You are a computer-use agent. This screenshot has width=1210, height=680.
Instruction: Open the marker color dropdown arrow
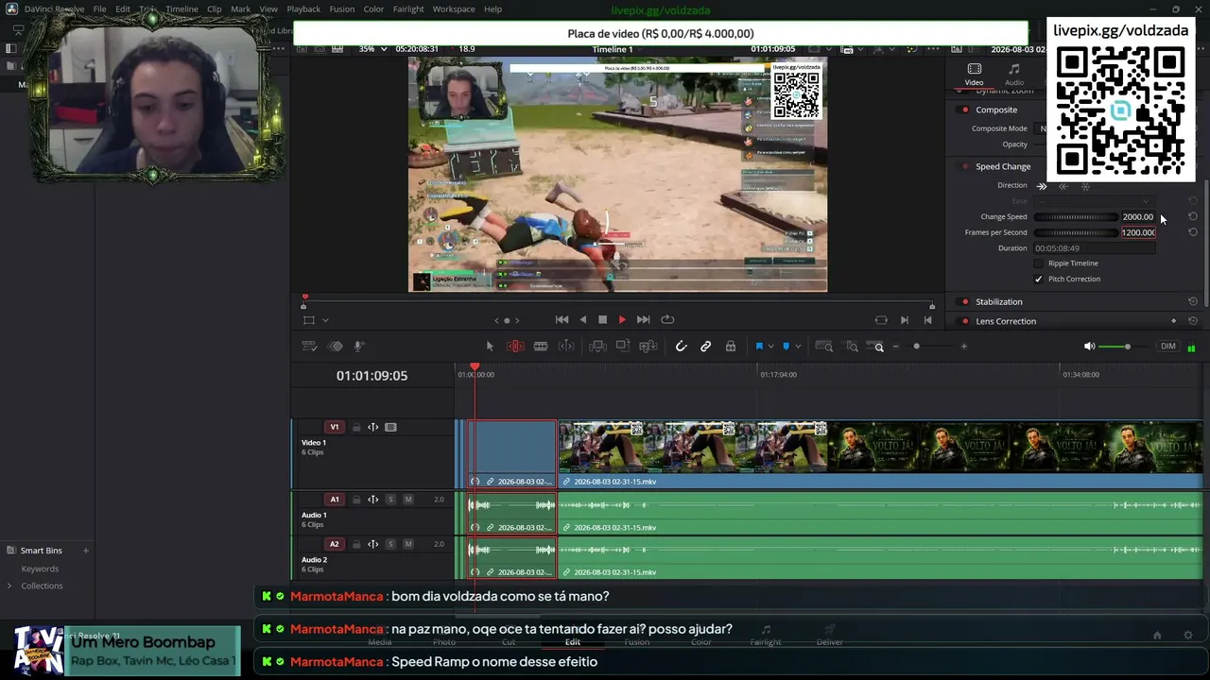click(x=798, y=347)
